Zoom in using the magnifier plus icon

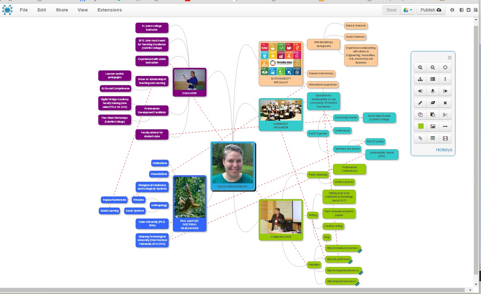pyautogui.click(x=420, y=67)
